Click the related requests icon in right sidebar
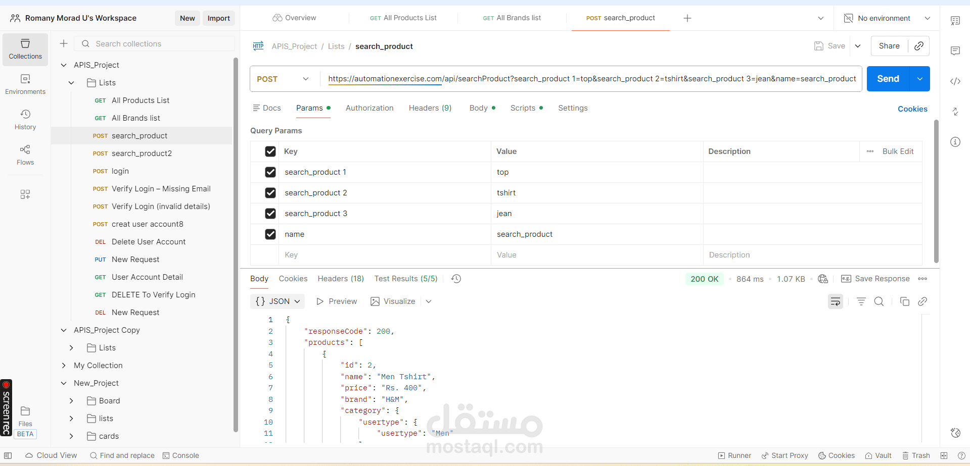The image size is (970, 466). [955, 112]
